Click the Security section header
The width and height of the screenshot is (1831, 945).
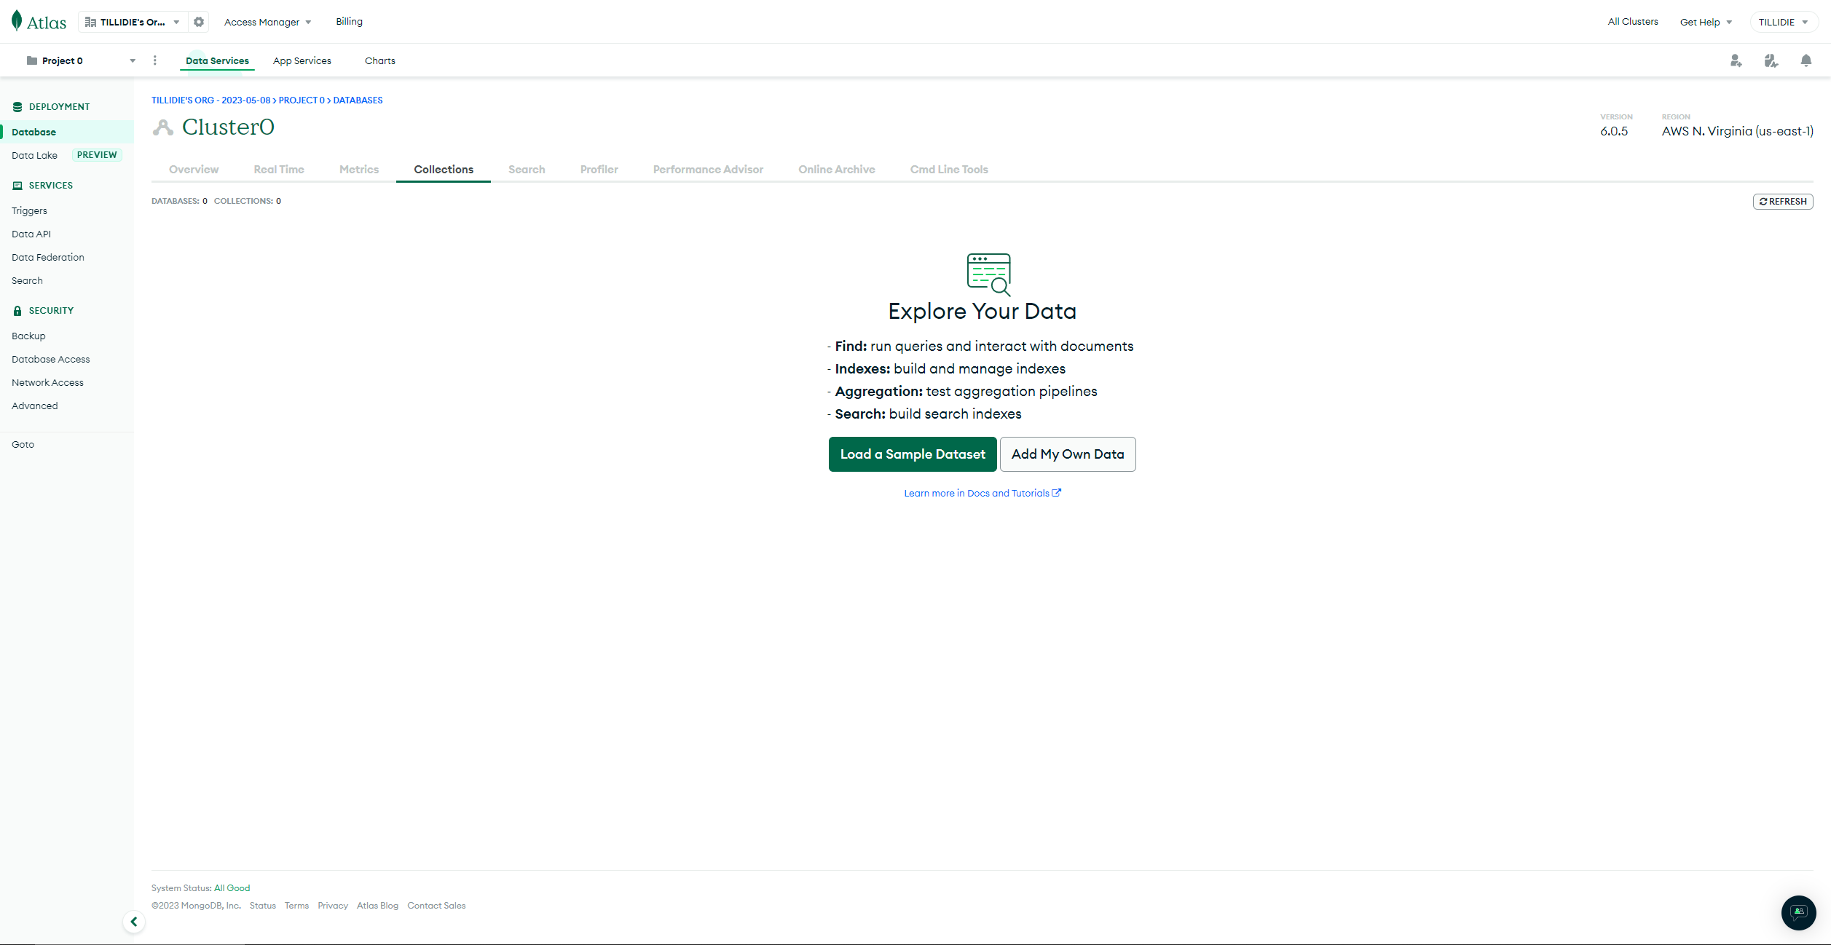(43, 310)
